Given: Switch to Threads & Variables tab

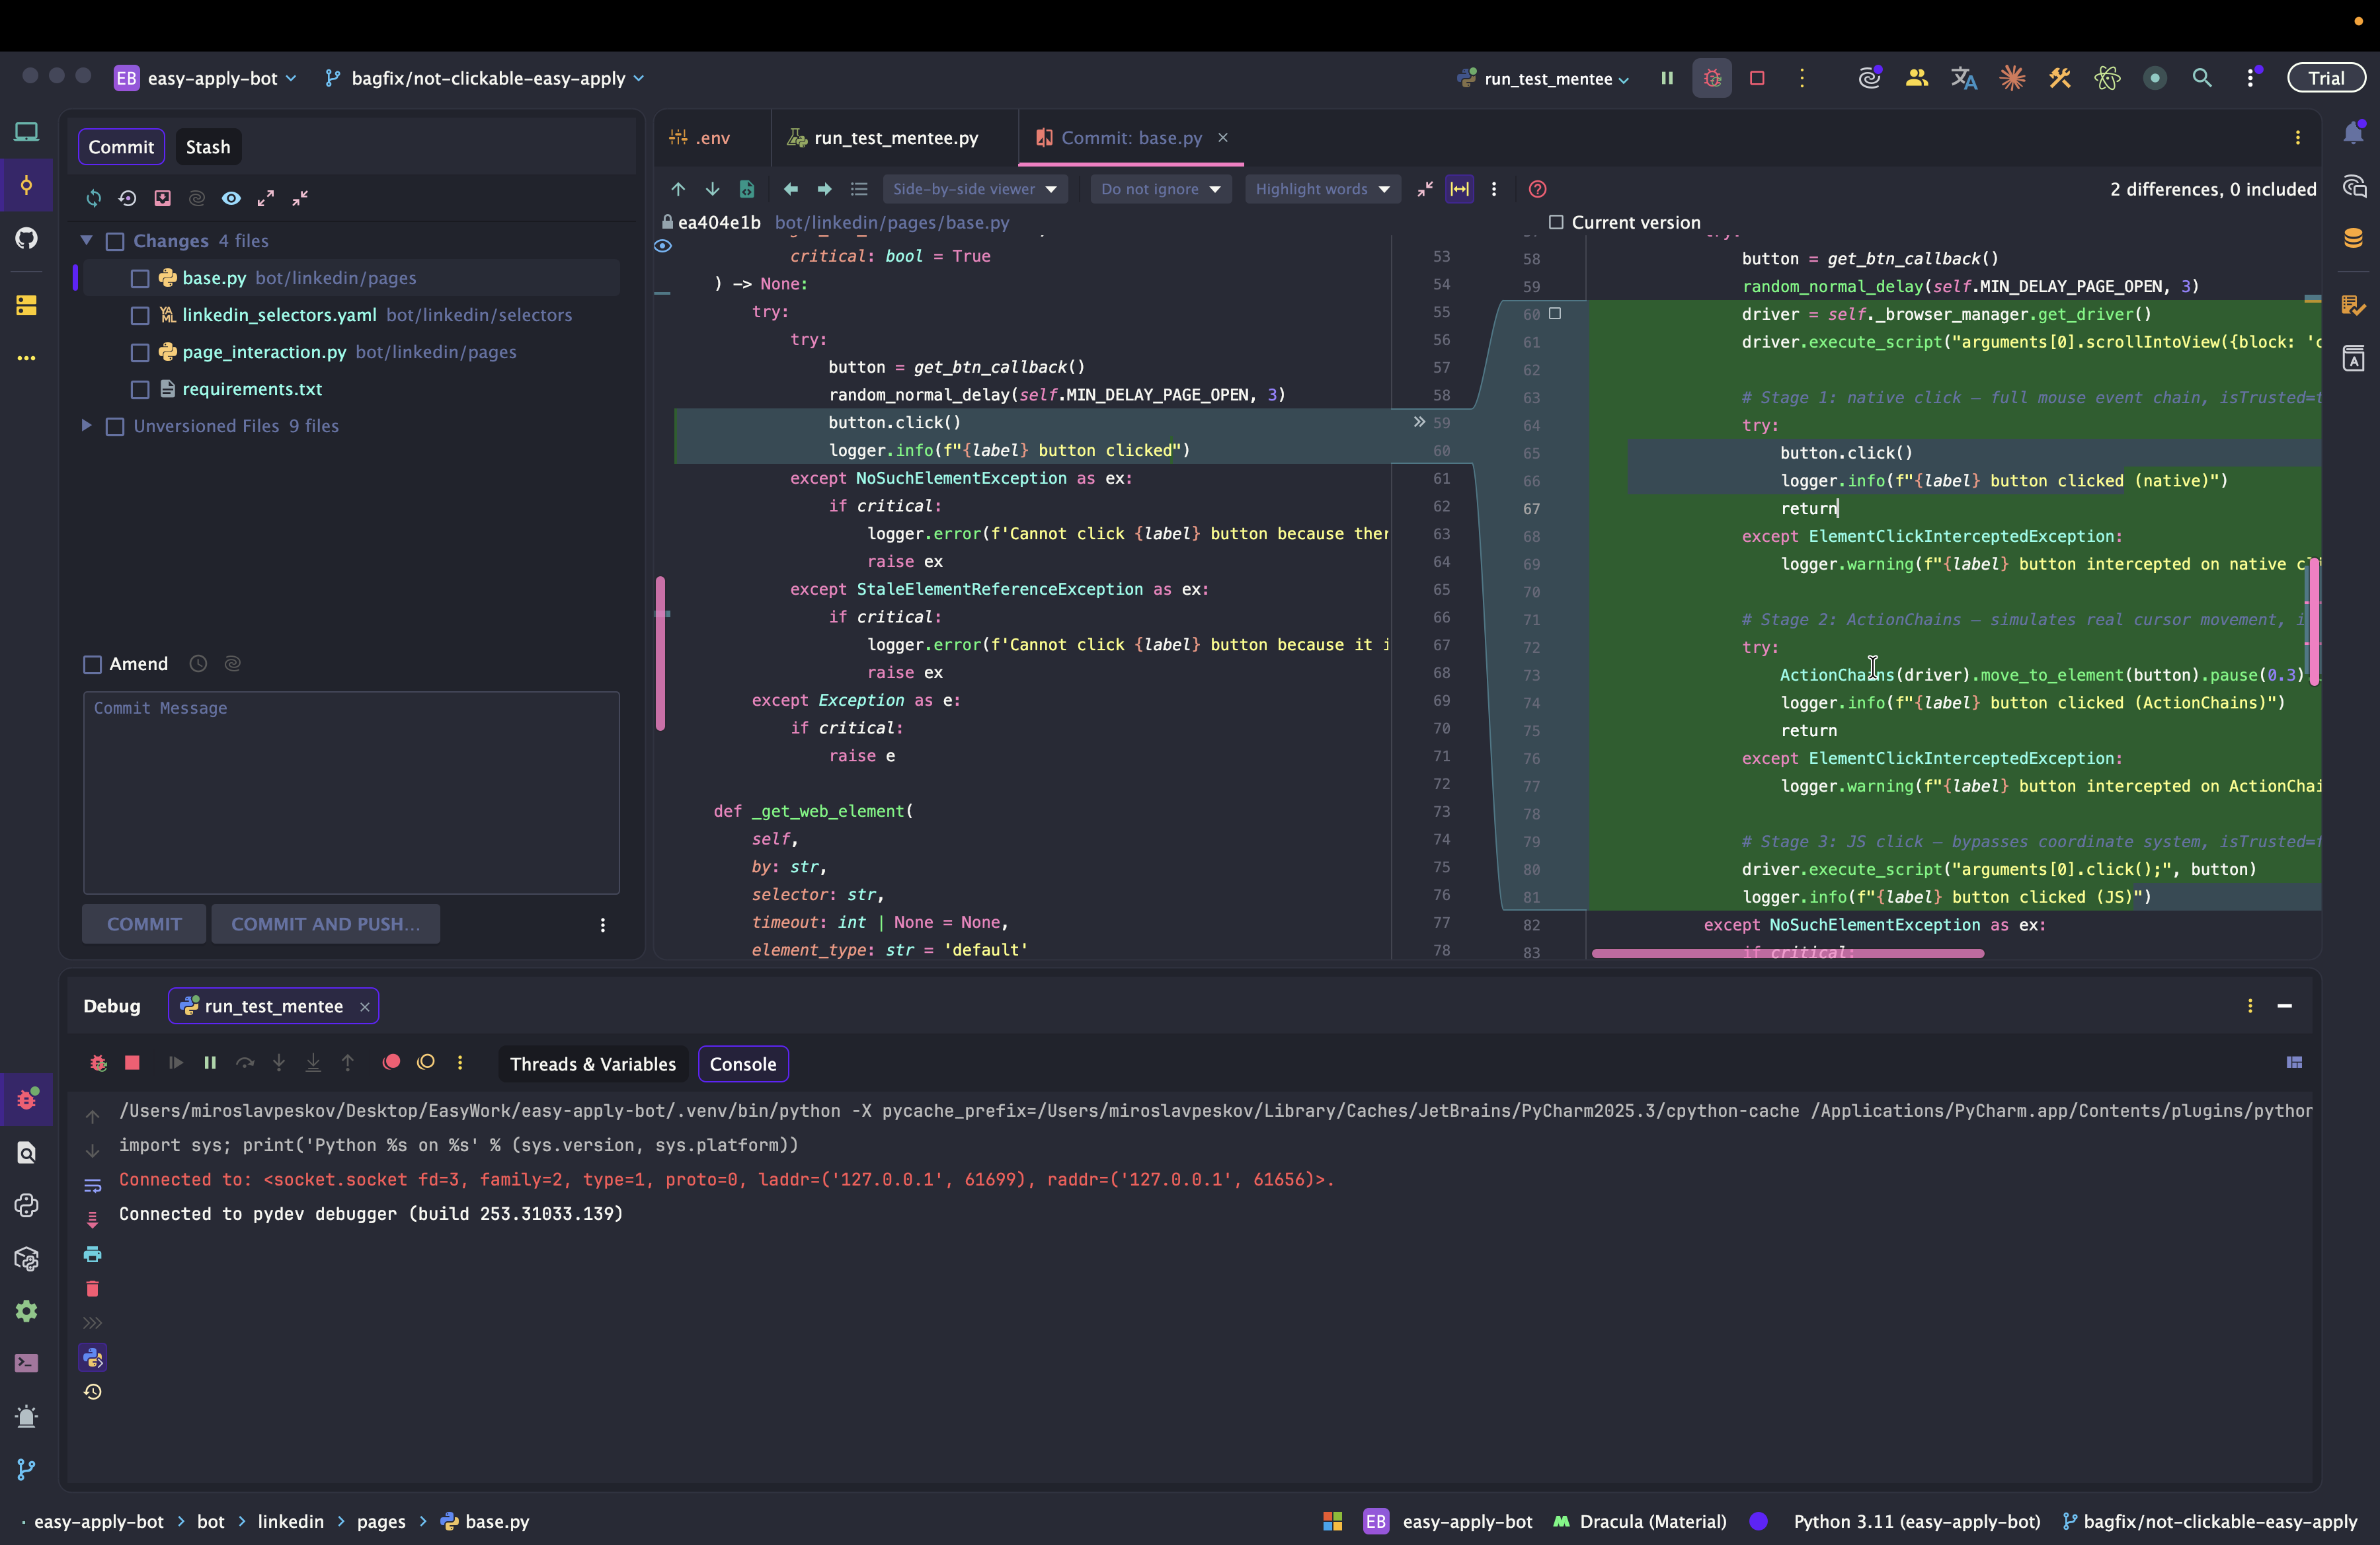Looking at the screenshot, I should pos(592,1063).
